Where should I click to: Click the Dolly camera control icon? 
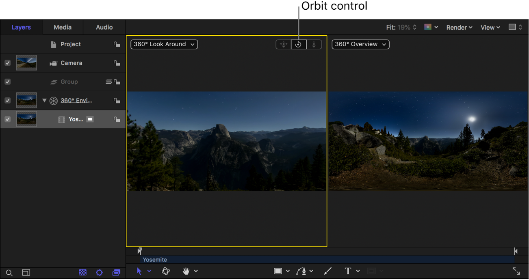[314, 45]
